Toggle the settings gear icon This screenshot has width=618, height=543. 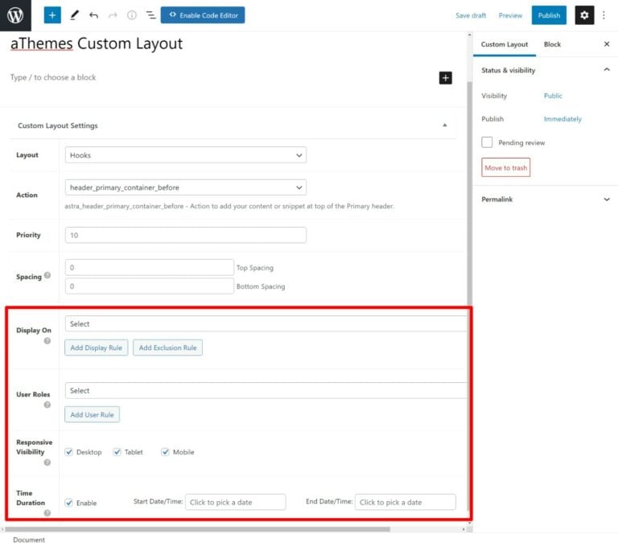coord(584,15)
